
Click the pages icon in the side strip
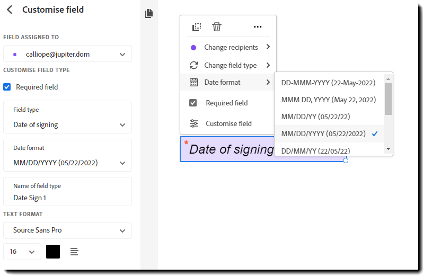click(x=149, y=13)
